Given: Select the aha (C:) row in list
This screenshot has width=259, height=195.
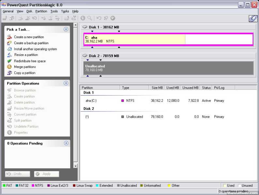Looking at the screenshot, I should tap(155, 100).
